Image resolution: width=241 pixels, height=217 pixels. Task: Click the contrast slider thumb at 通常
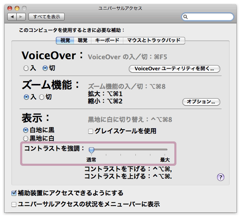click(x=91, y=150)
